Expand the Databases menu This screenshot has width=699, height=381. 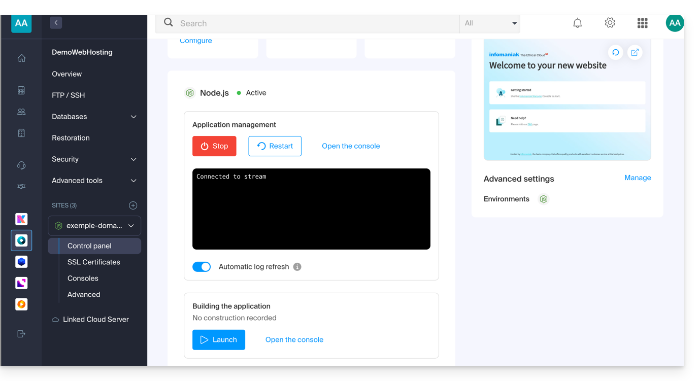(94, 117)
